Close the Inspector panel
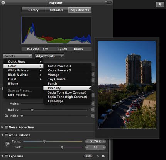 pyautogui.click(x=3, y=3)
